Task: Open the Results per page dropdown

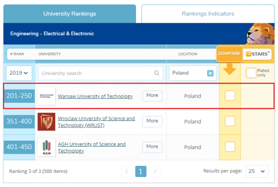Action: (x=257, y=171)
